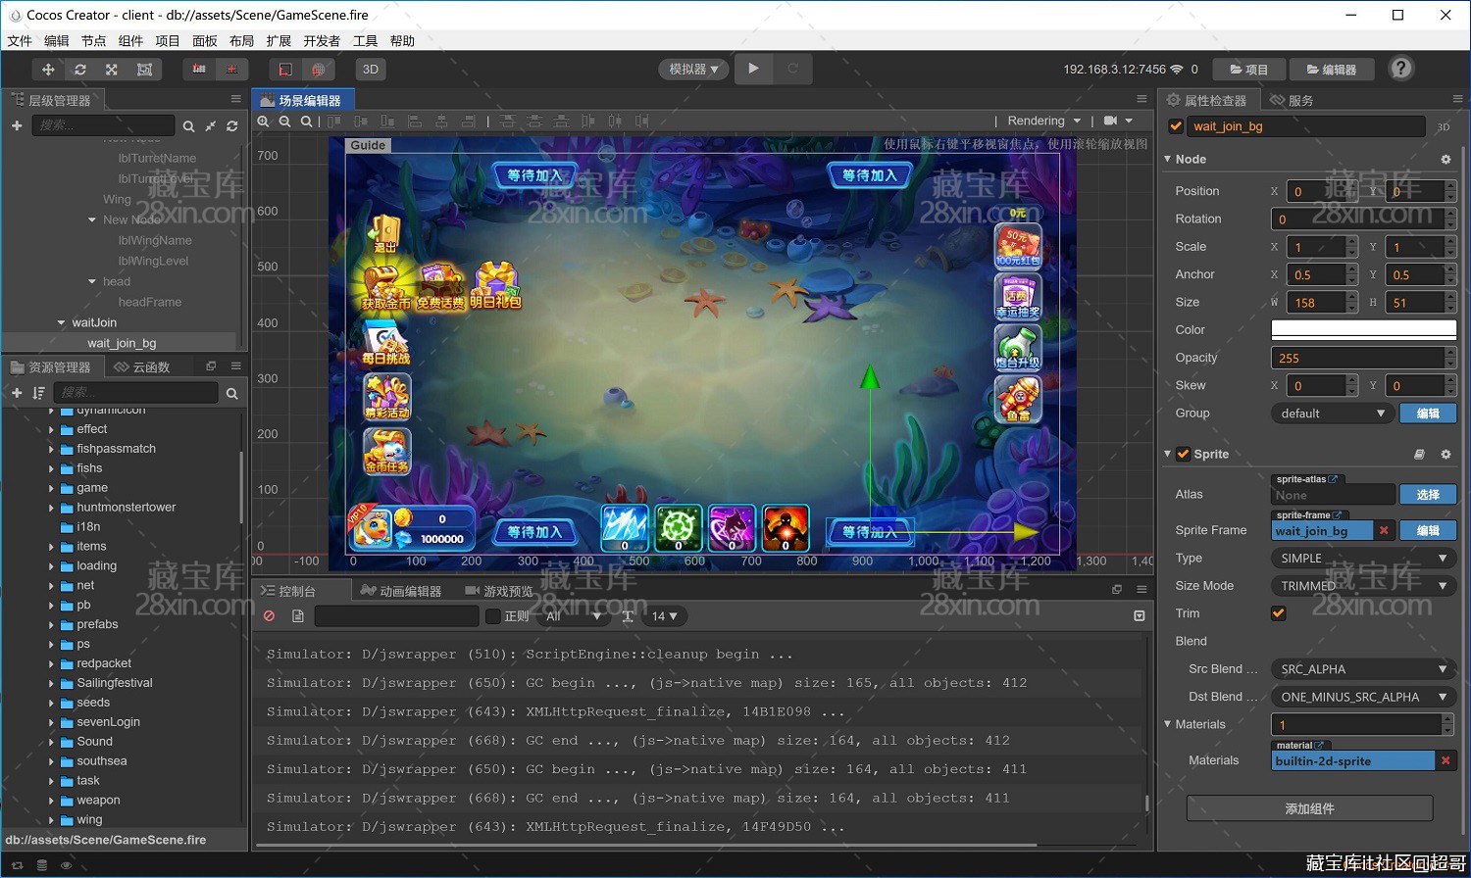The width and height of the screenshot is (1471, 878).
Task: Toggle local/global gizmo rotation mode
Action: [231, 70]
